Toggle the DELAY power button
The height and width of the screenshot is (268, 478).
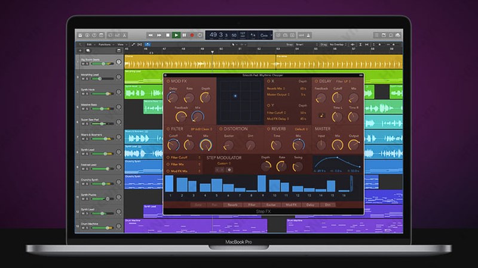pyautogui.click(x=316, y=81)
